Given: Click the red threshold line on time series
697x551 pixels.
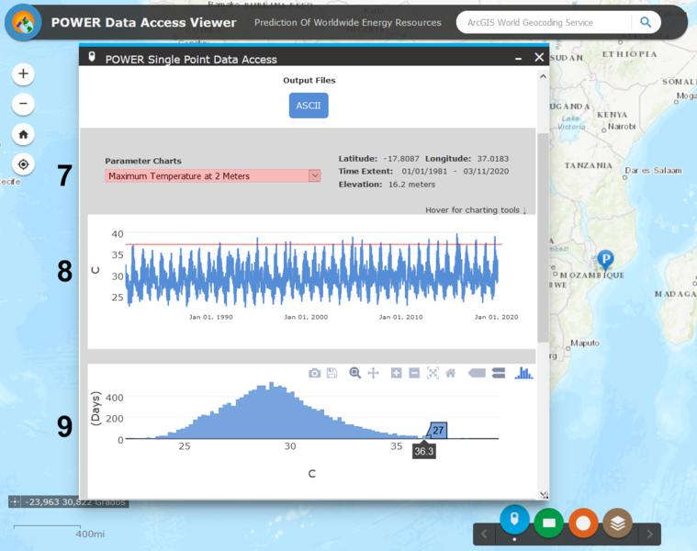Looking at the screenshot, I should tap(313, 244).
